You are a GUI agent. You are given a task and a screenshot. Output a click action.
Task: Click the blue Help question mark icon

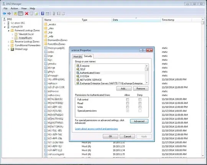click(43, 13)
